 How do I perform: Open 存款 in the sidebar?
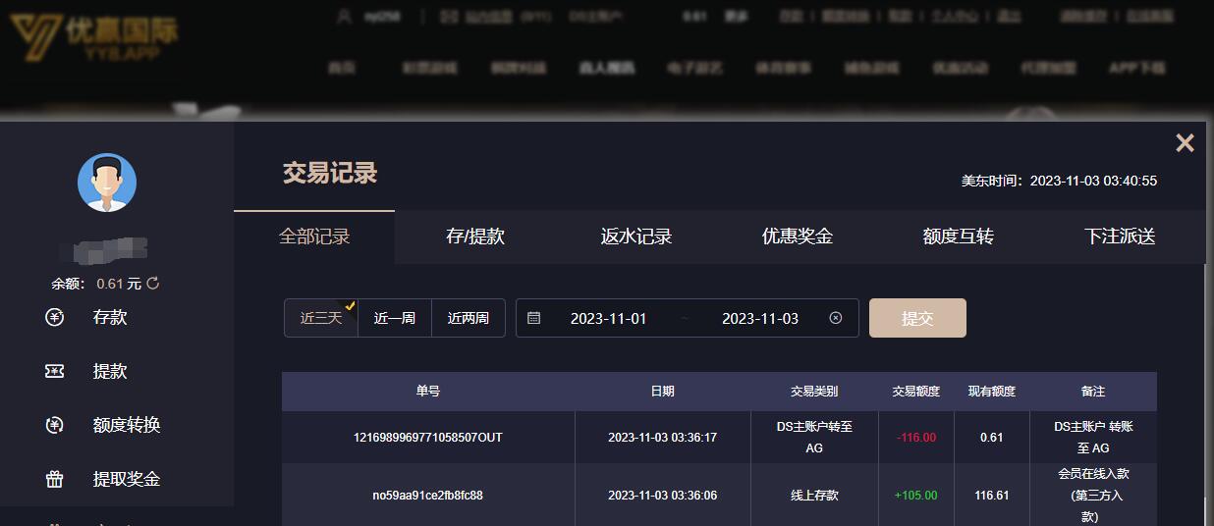110,317
